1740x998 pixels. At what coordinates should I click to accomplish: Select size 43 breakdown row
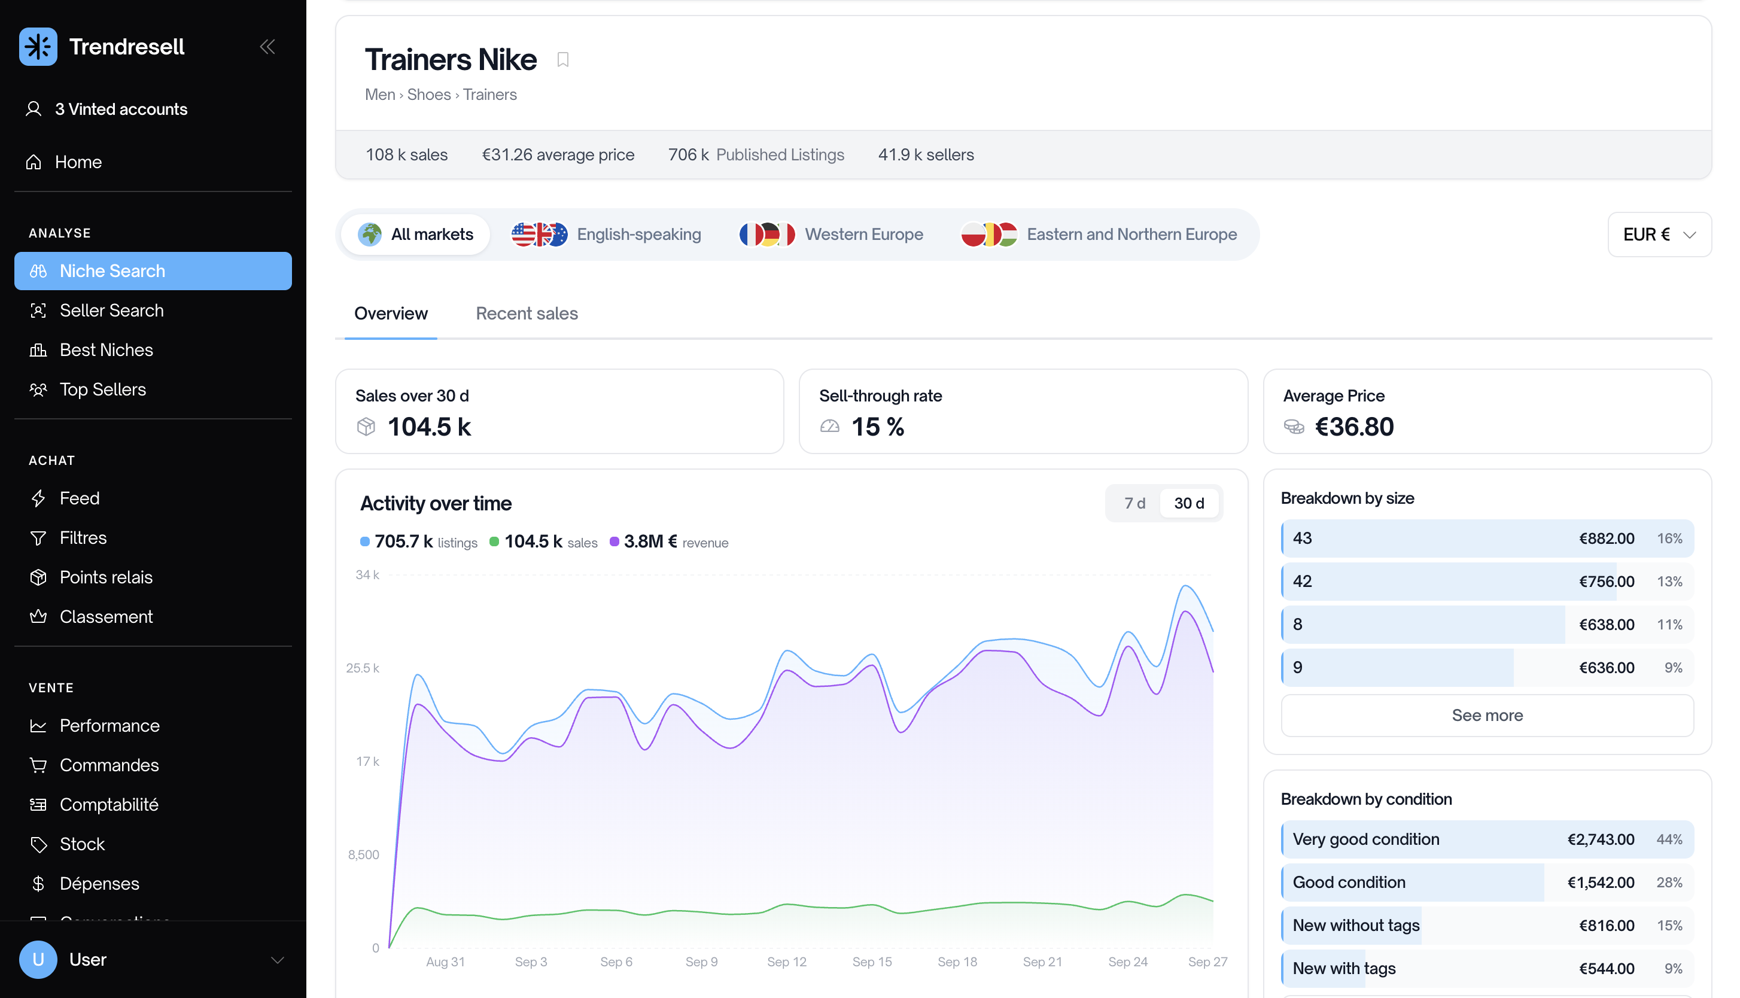(1487, 538)
